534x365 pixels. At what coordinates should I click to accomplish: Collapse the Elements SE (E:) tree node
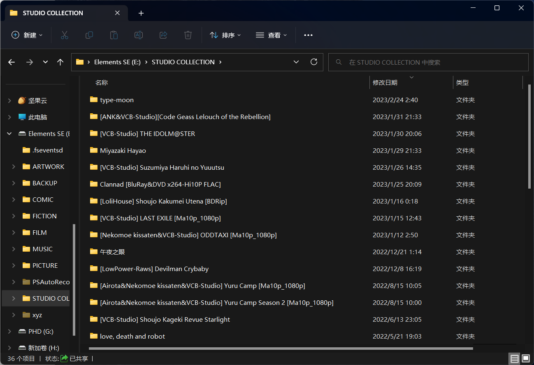coord(9,133)
